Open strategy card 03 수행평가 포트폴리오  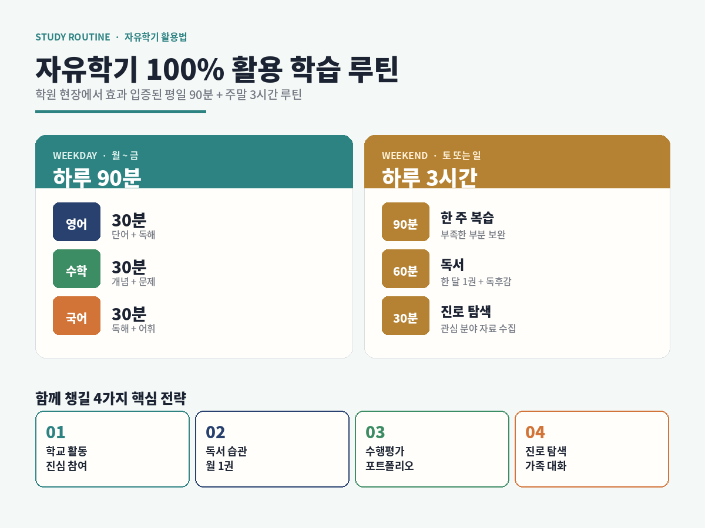pyautogui.click(x=432, y=449)
